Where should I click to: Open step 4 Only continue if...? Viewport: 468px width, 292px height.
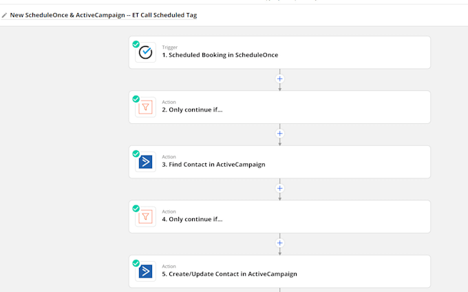point(279,217)
